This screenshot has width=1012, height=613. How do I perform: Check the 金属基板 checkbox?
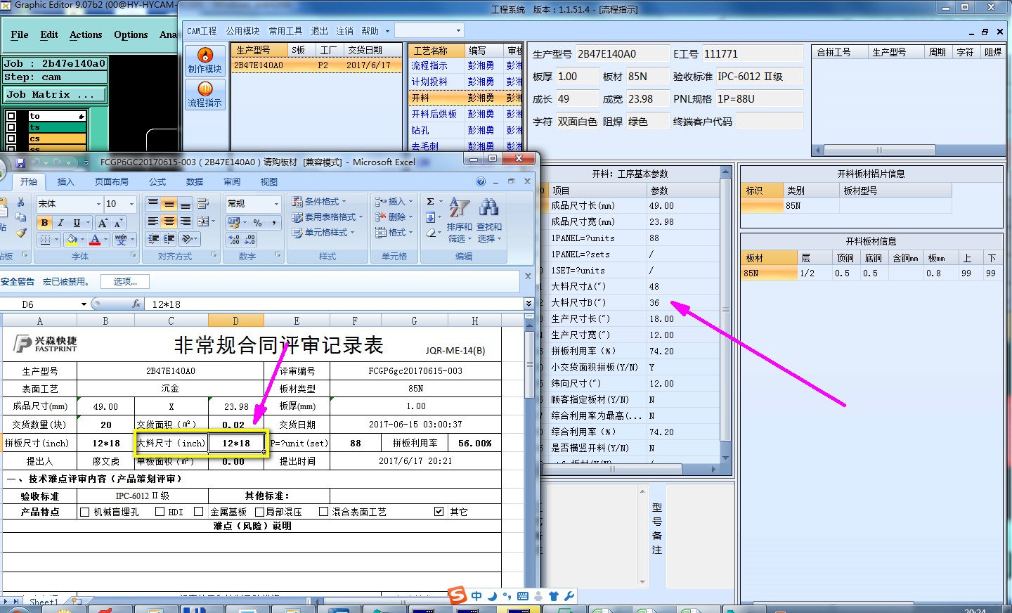(199, 512)
